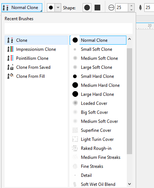This screenshot has height=188, width=154.
Task: Click the nib size input field
Action: pos(122,8)
